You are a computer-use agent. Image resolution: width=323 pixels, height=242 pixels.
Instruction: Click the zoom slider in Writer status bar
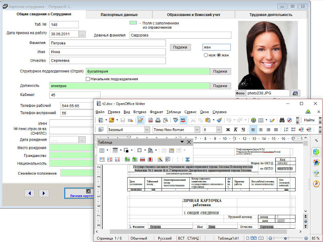tap(285, 238)
